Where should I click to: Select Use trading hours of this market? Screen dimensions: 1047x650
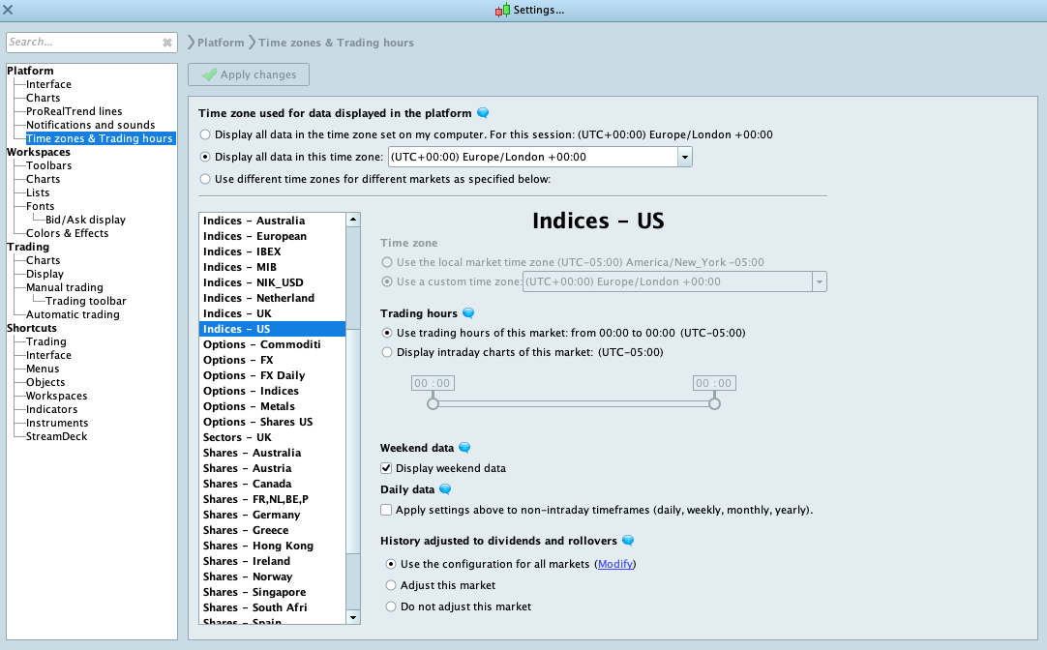(387, 333)
